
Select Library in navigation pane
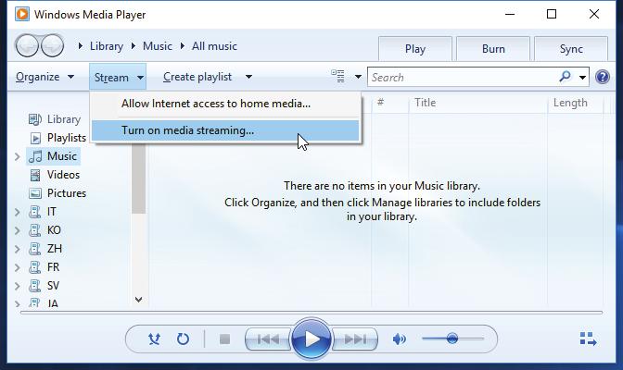point(55,119)
